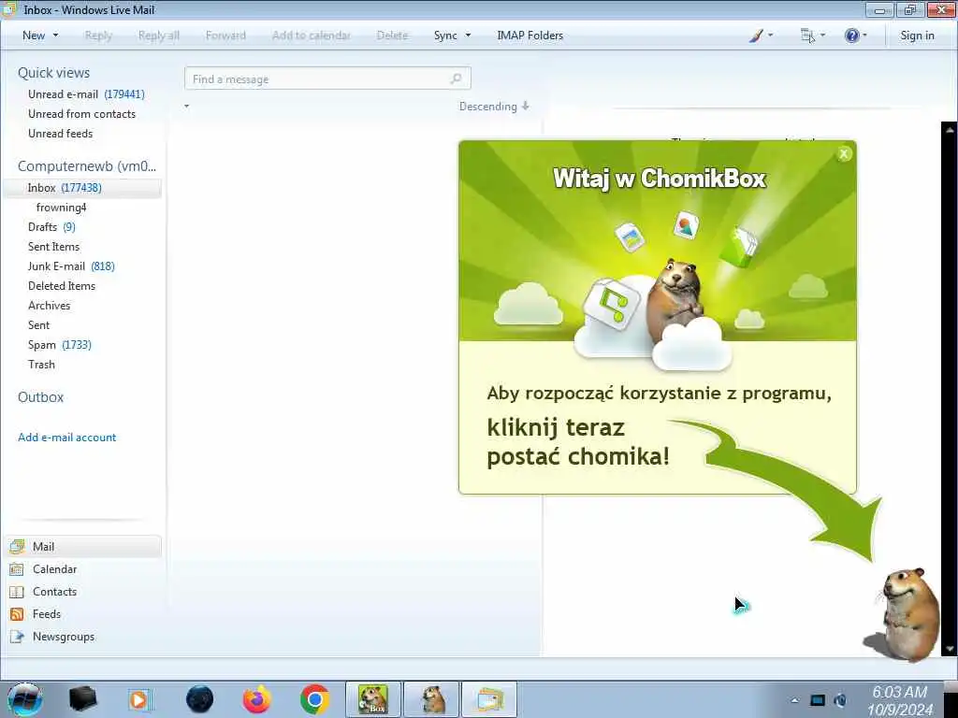Select the Inbox folder
958x718 pixels.
[x=82, y=188]
